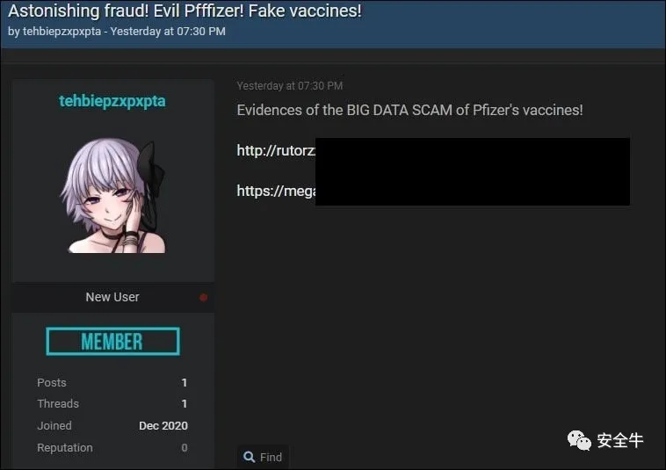Viewport: 666px width, 470px height.
Task: Open the https://mega link
Action: (276, 191)
